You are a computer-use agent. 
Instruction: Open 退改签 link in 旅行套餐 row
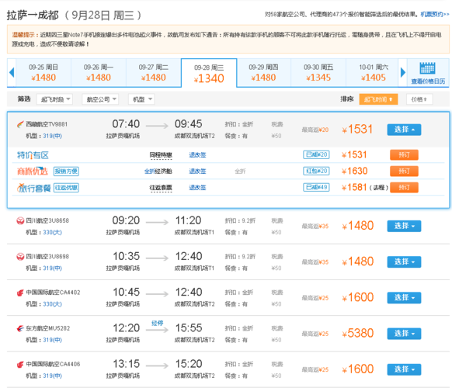pyautogui.click(x=197, y=188)
